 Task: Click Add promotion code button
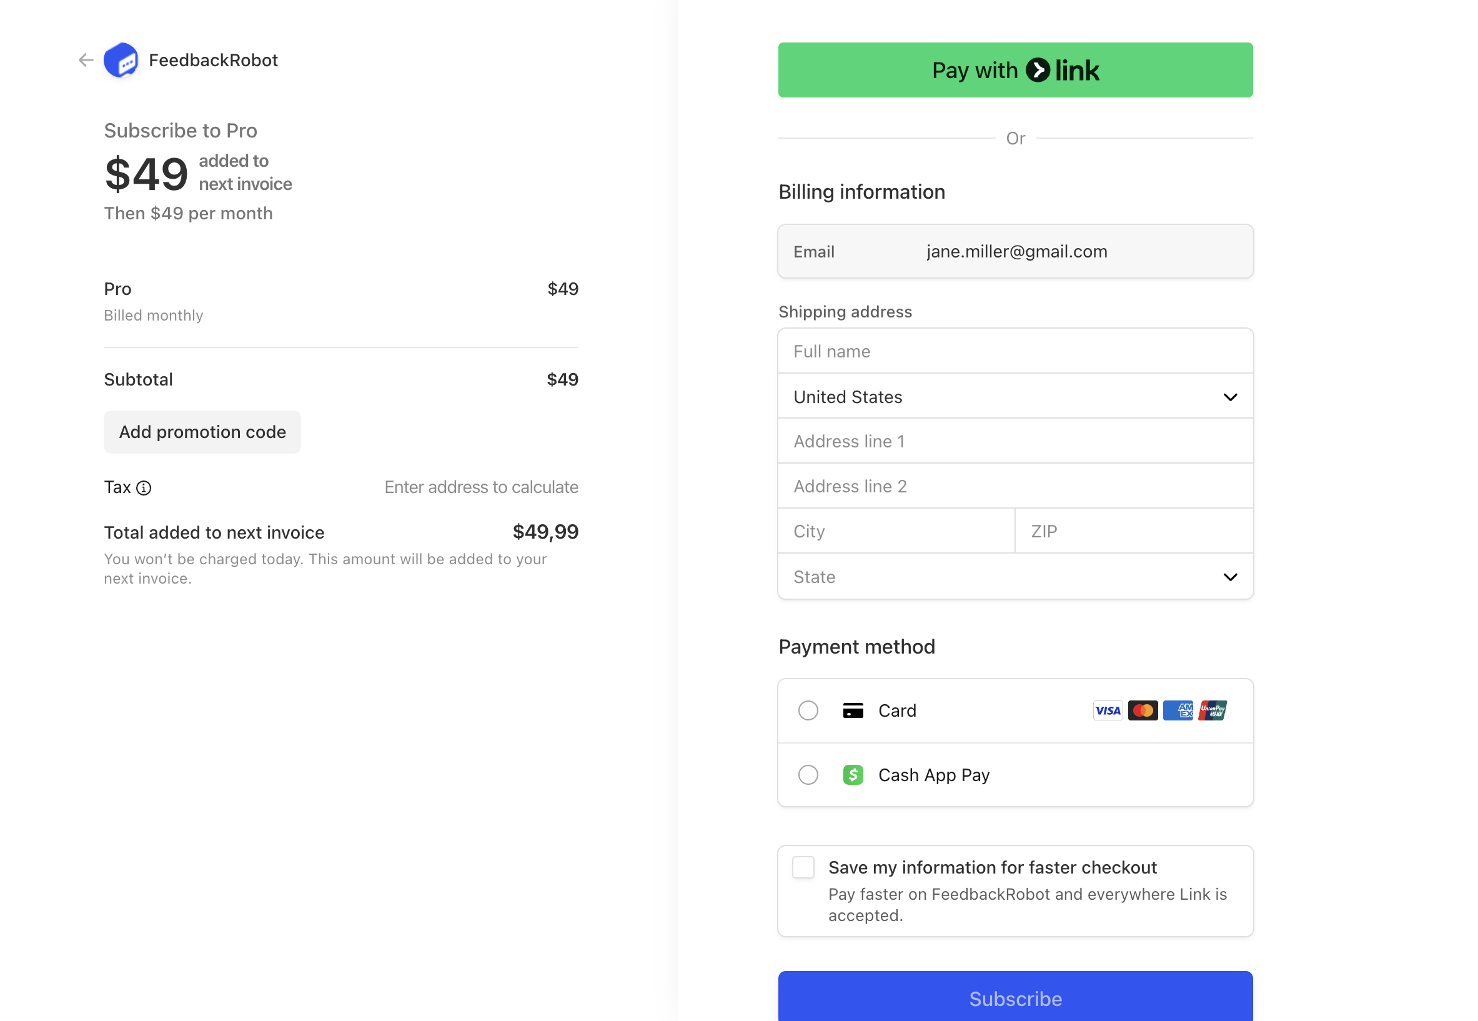point(202,432)
